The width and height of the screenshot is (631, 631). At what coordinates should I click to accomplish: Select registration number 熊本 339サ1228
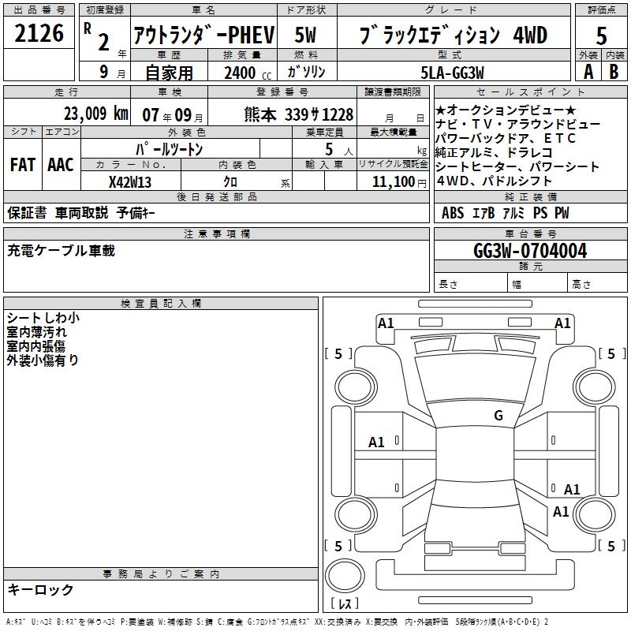(299, 114)
